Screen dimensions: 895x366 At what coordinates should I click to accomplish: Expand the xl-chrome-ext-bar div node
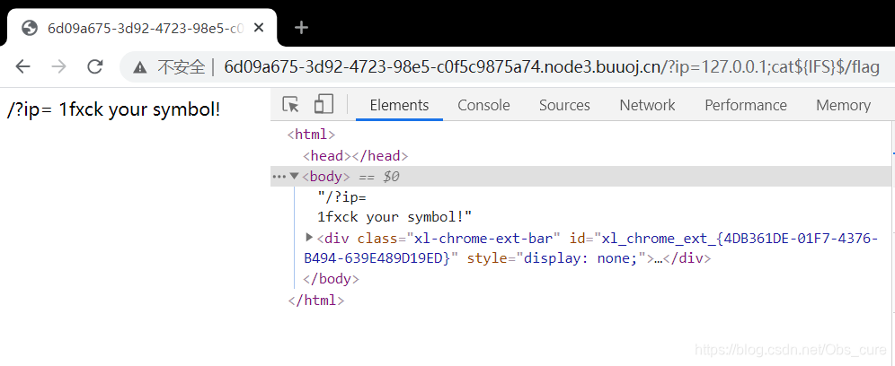pos(309,238)
